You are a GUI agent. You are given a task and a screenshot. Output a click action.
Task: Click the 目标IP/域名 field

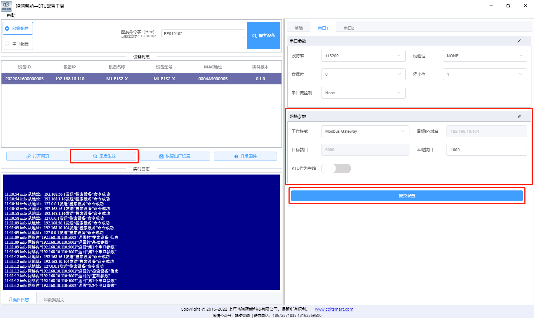[487, 131]
